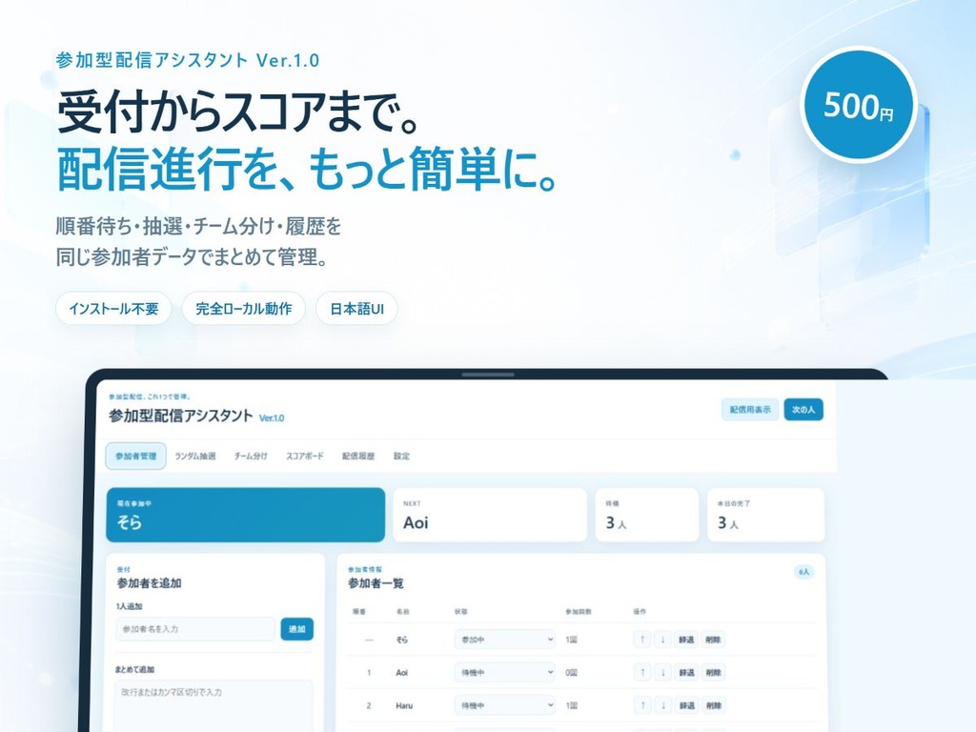Open the 配信履歴 tab
Image resolution: width=976 pixels, height=732 pixels.
358,456
